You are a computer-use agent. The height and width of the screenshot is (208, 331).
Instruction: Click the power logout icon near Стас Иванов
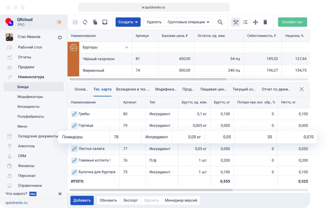[60, 37]
